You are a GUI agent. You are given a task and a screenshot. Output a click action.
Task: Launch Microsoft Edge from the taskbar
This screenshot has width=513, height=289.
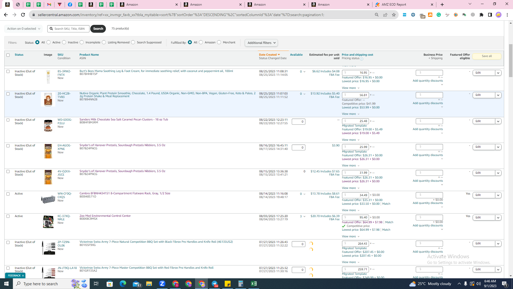tap(123, 284)
